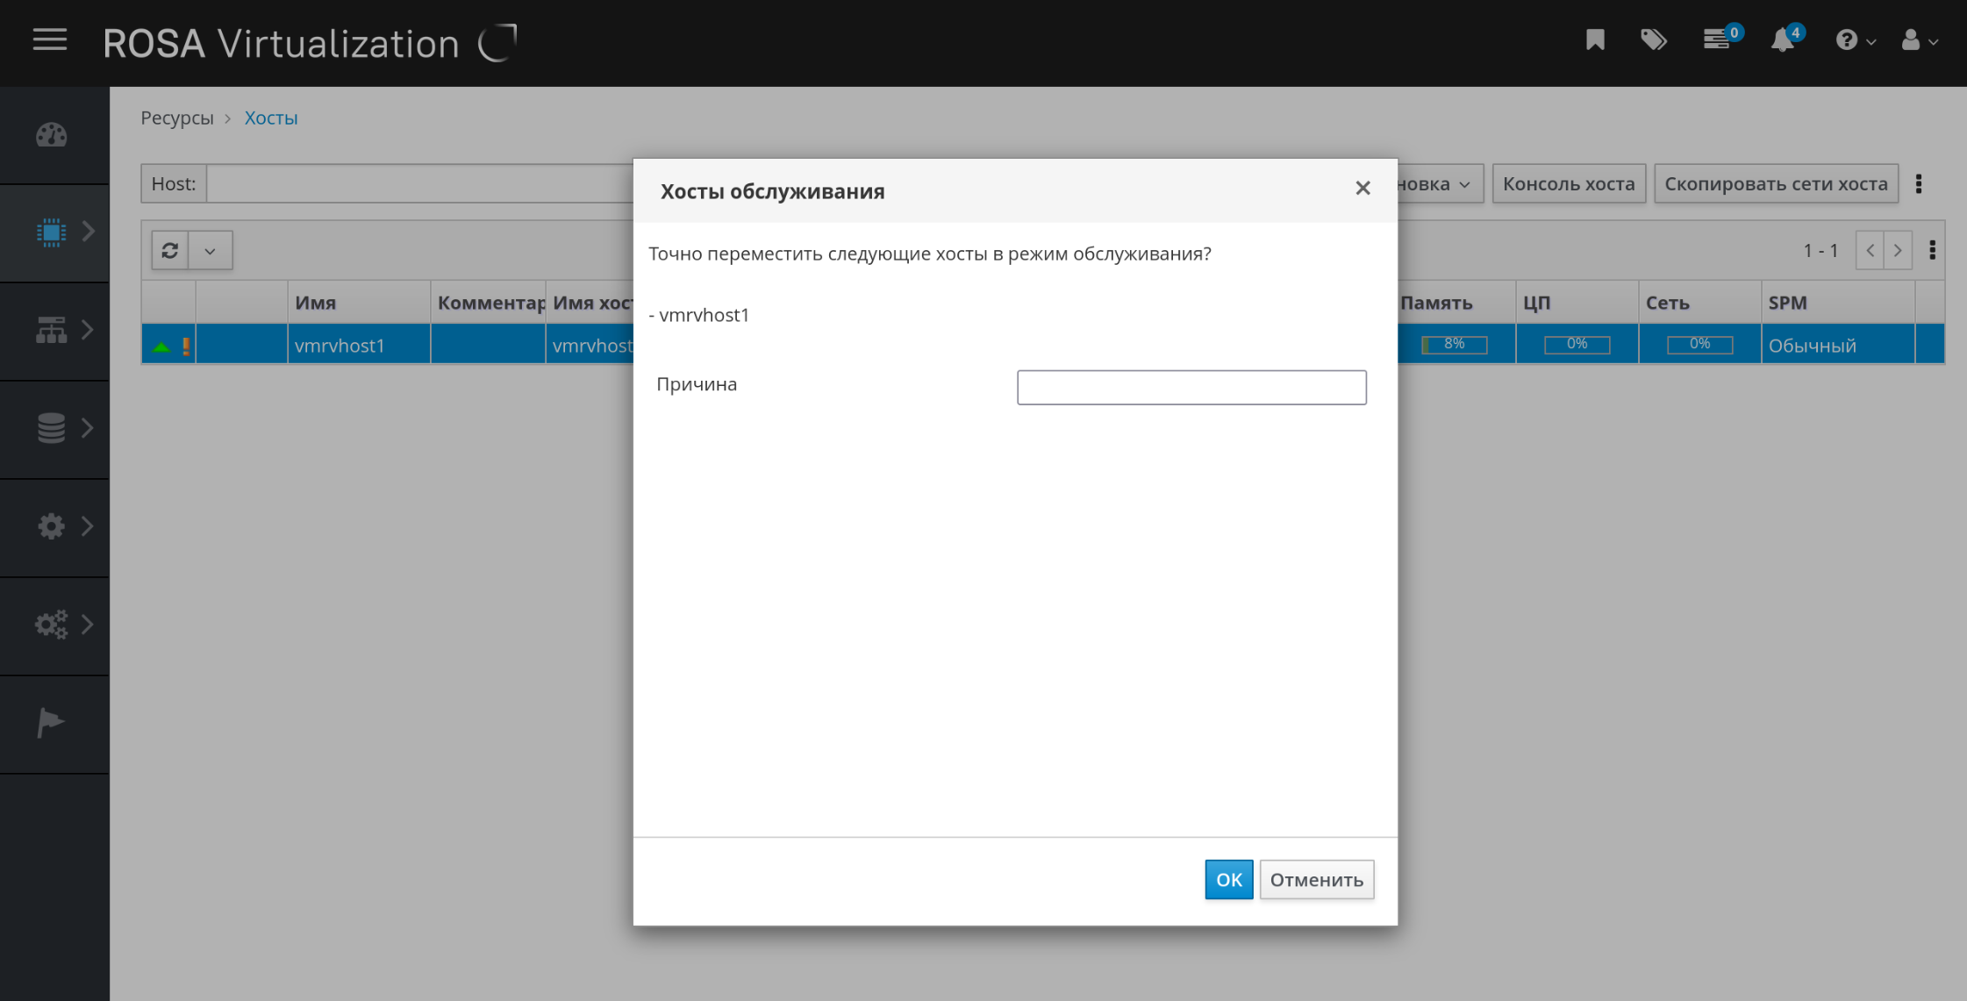This screenshot has width=1967, height=1001.
Task: Click the Консоль хоста button
Action: 1568,184
